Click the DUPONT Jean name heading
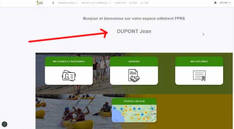234x129 pixels. click(134, 31)
